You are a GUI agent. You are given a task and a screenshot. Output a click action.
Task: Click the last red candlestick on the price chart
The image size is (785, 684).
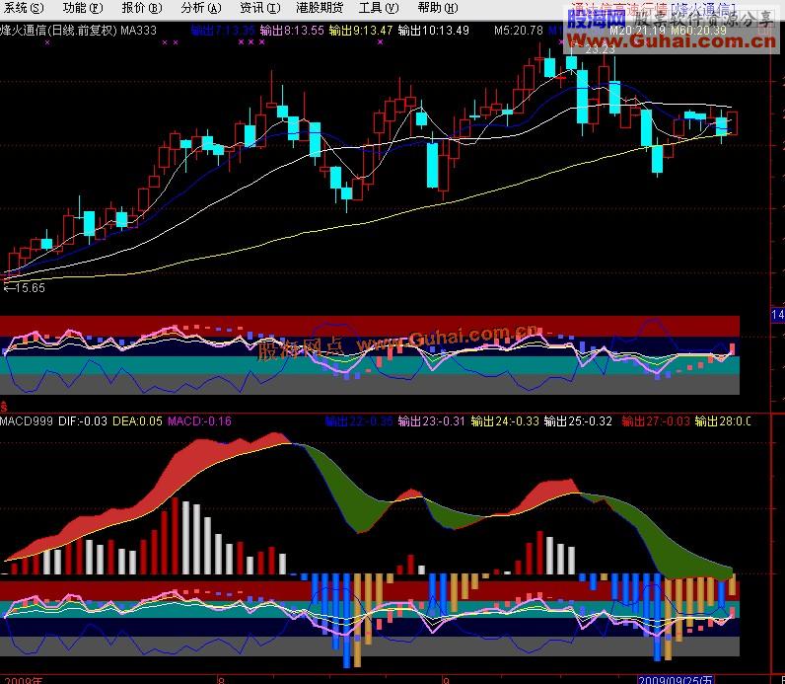732,123
